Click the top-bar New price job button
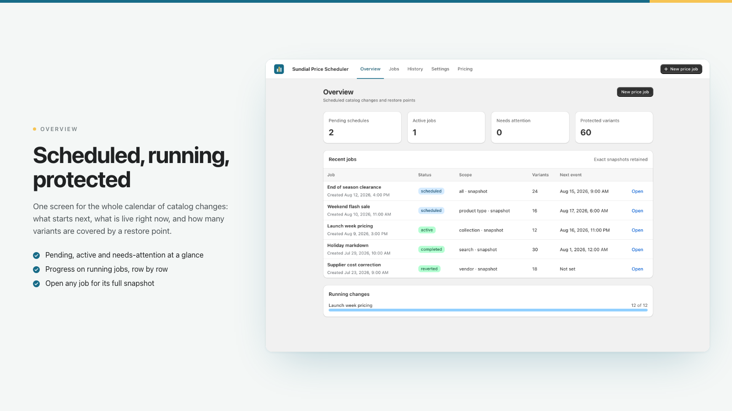Image resolution: width=732 pixels, height=411 pixels. [681, 69]
